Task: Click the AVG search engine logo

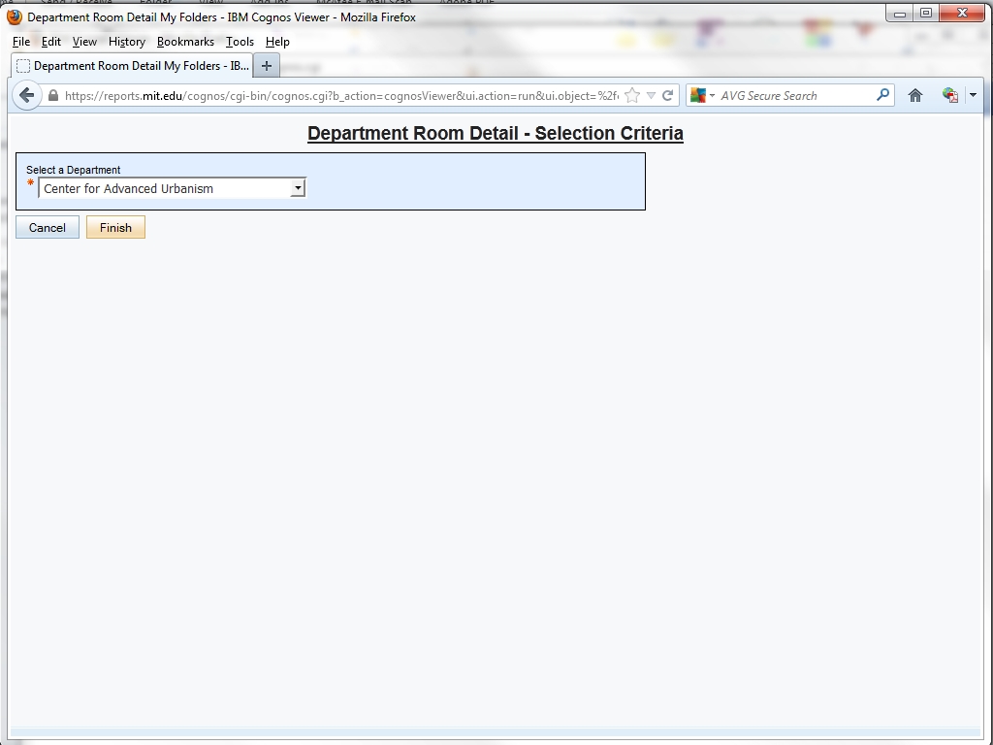Action: coord(698,95)
